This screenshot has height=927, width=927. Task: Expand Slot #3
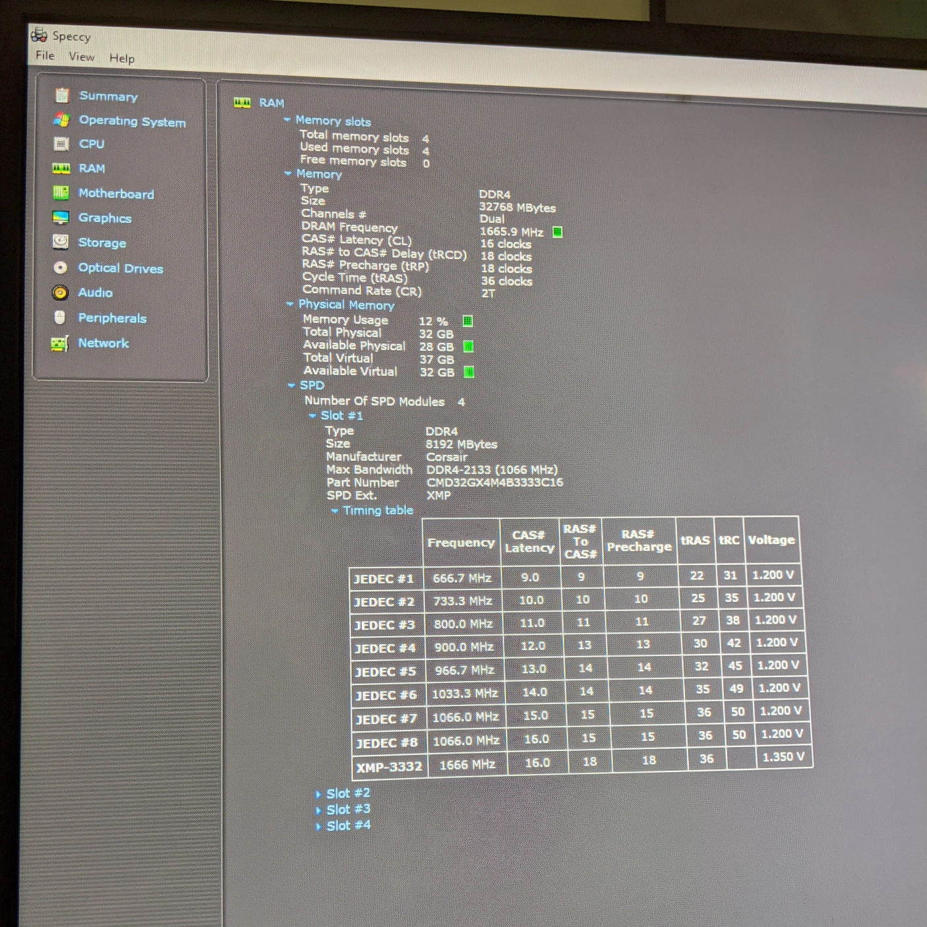(x=318, y=810)
